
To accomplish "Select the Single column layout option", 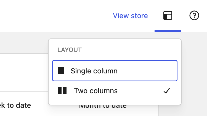I will pyautogui.click(x=115, y=71).
